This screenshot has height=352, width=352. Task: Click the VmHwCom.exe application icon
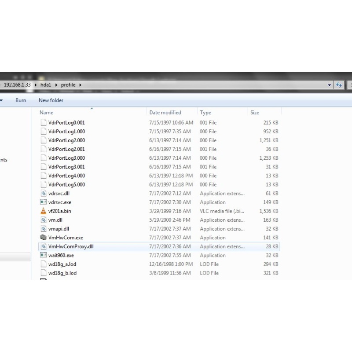43,238
